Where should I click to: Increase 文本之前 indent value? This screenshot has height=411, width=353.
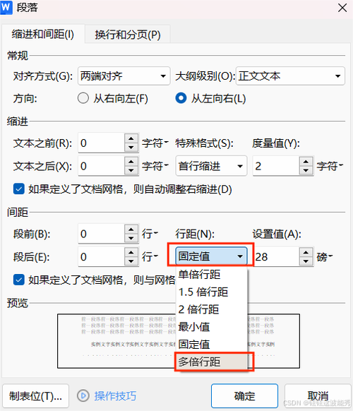[131, 138]
